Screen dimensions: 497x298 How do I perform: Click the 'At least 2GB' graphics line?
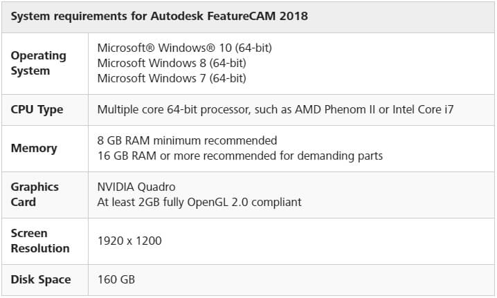point(199,202)
